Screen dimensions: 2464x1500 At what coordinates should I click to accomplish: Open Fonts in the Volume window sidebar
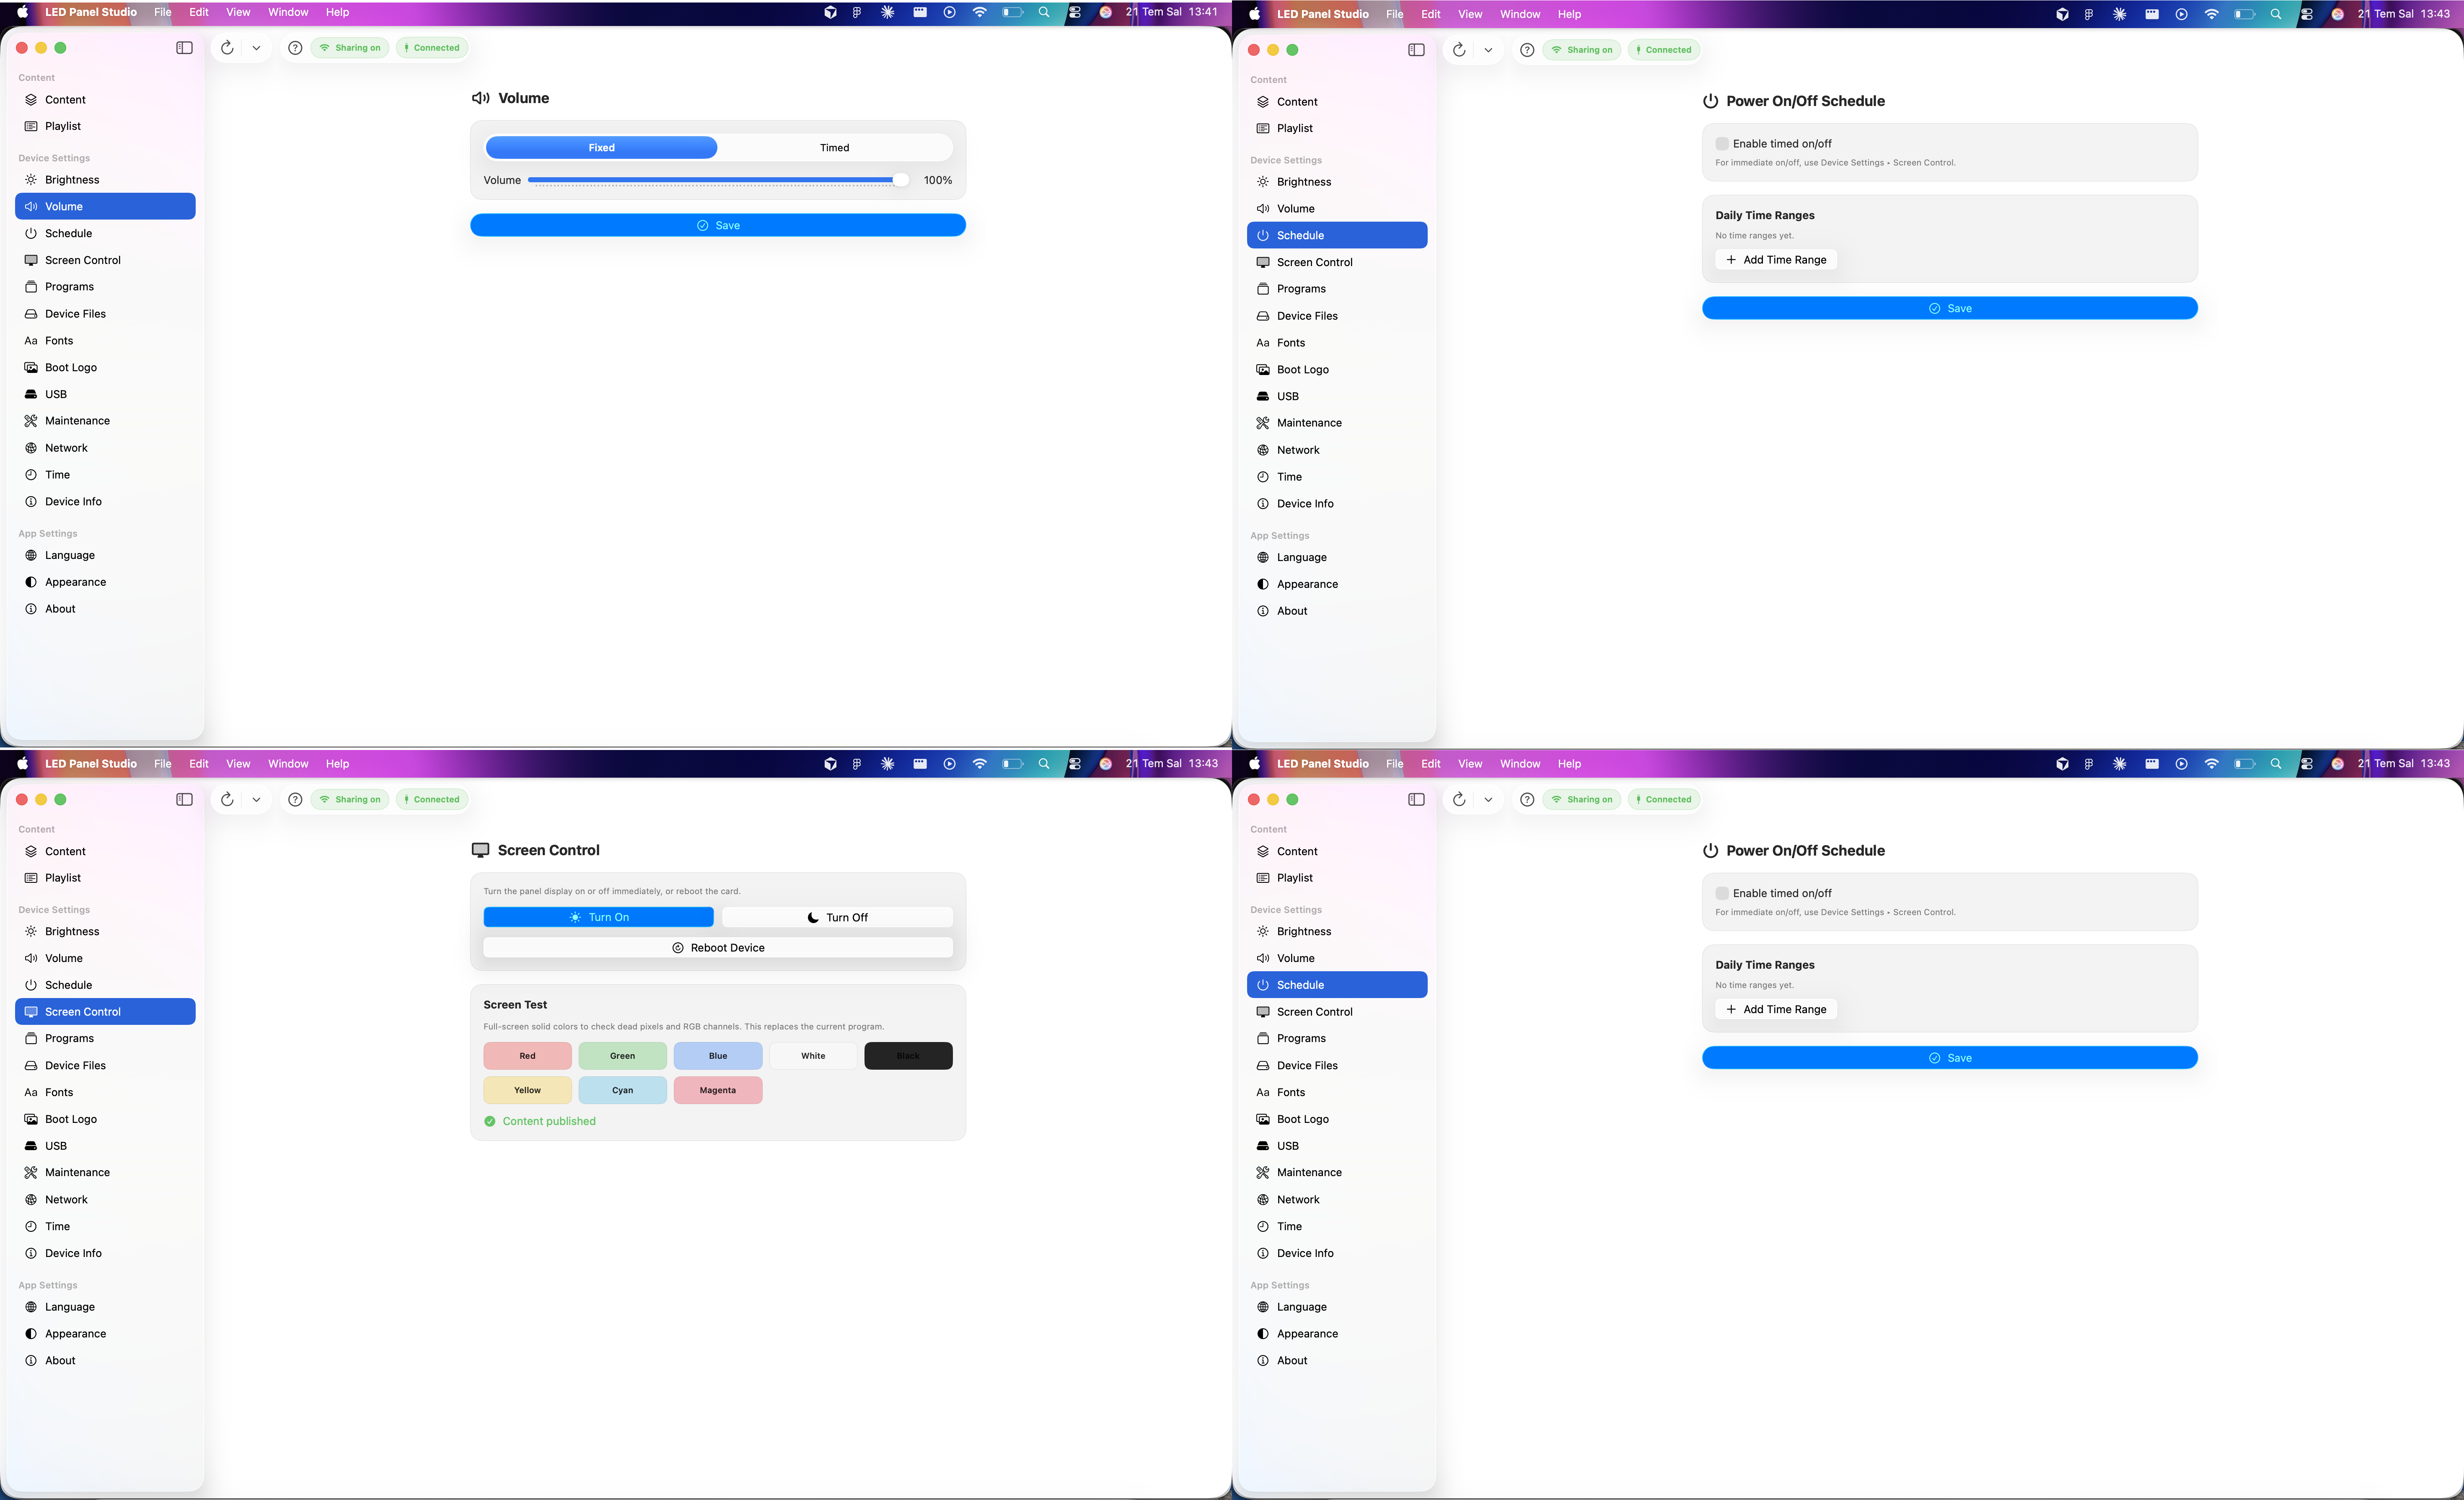tap(105, 341)
